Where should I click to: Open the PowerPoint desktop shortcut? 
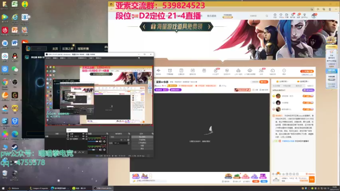15,30
